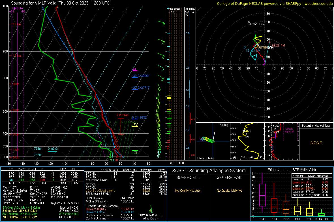334x222 pixels.
Task: Click the 1km & 6km wind barb symbol
Action: click(151, 209)
